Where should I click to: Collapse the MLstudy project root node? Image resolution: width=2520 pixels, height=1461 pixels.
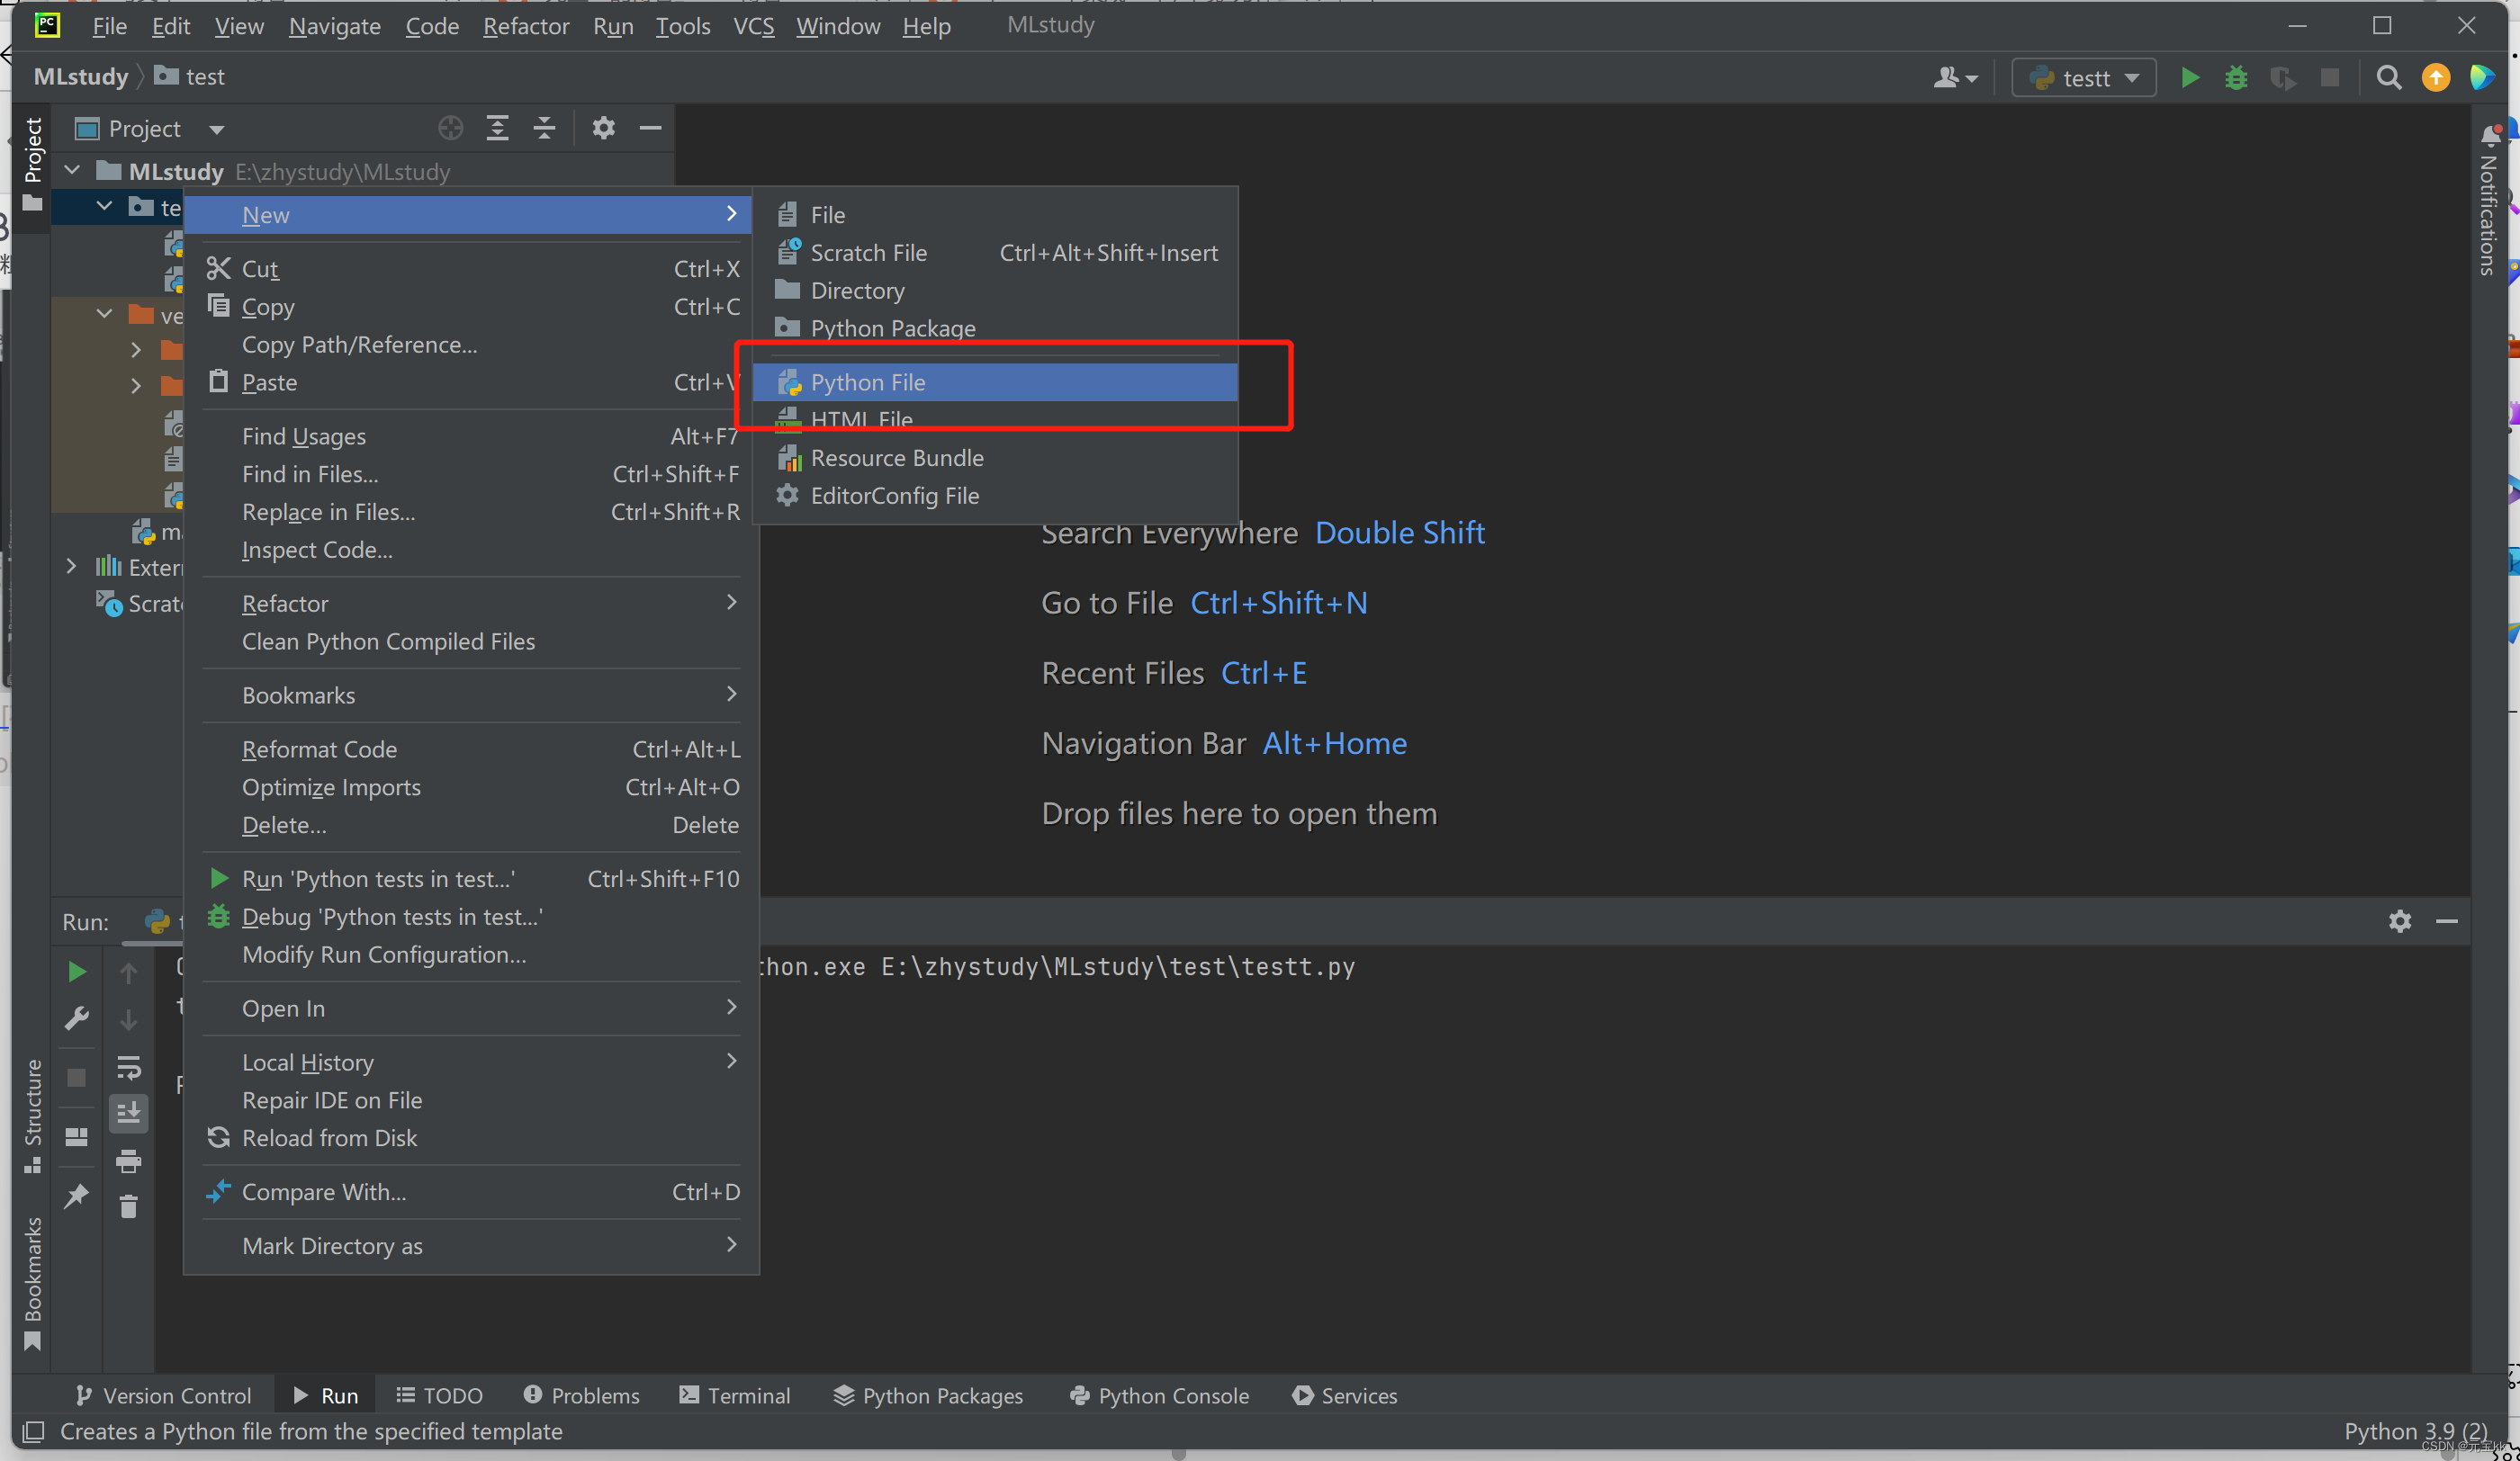point(72,171)
